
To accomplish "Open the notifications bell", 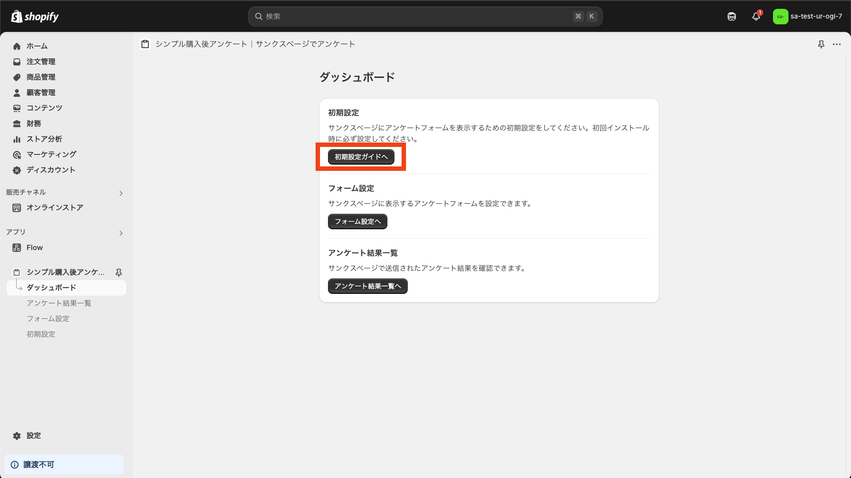I will coord(756,16).
